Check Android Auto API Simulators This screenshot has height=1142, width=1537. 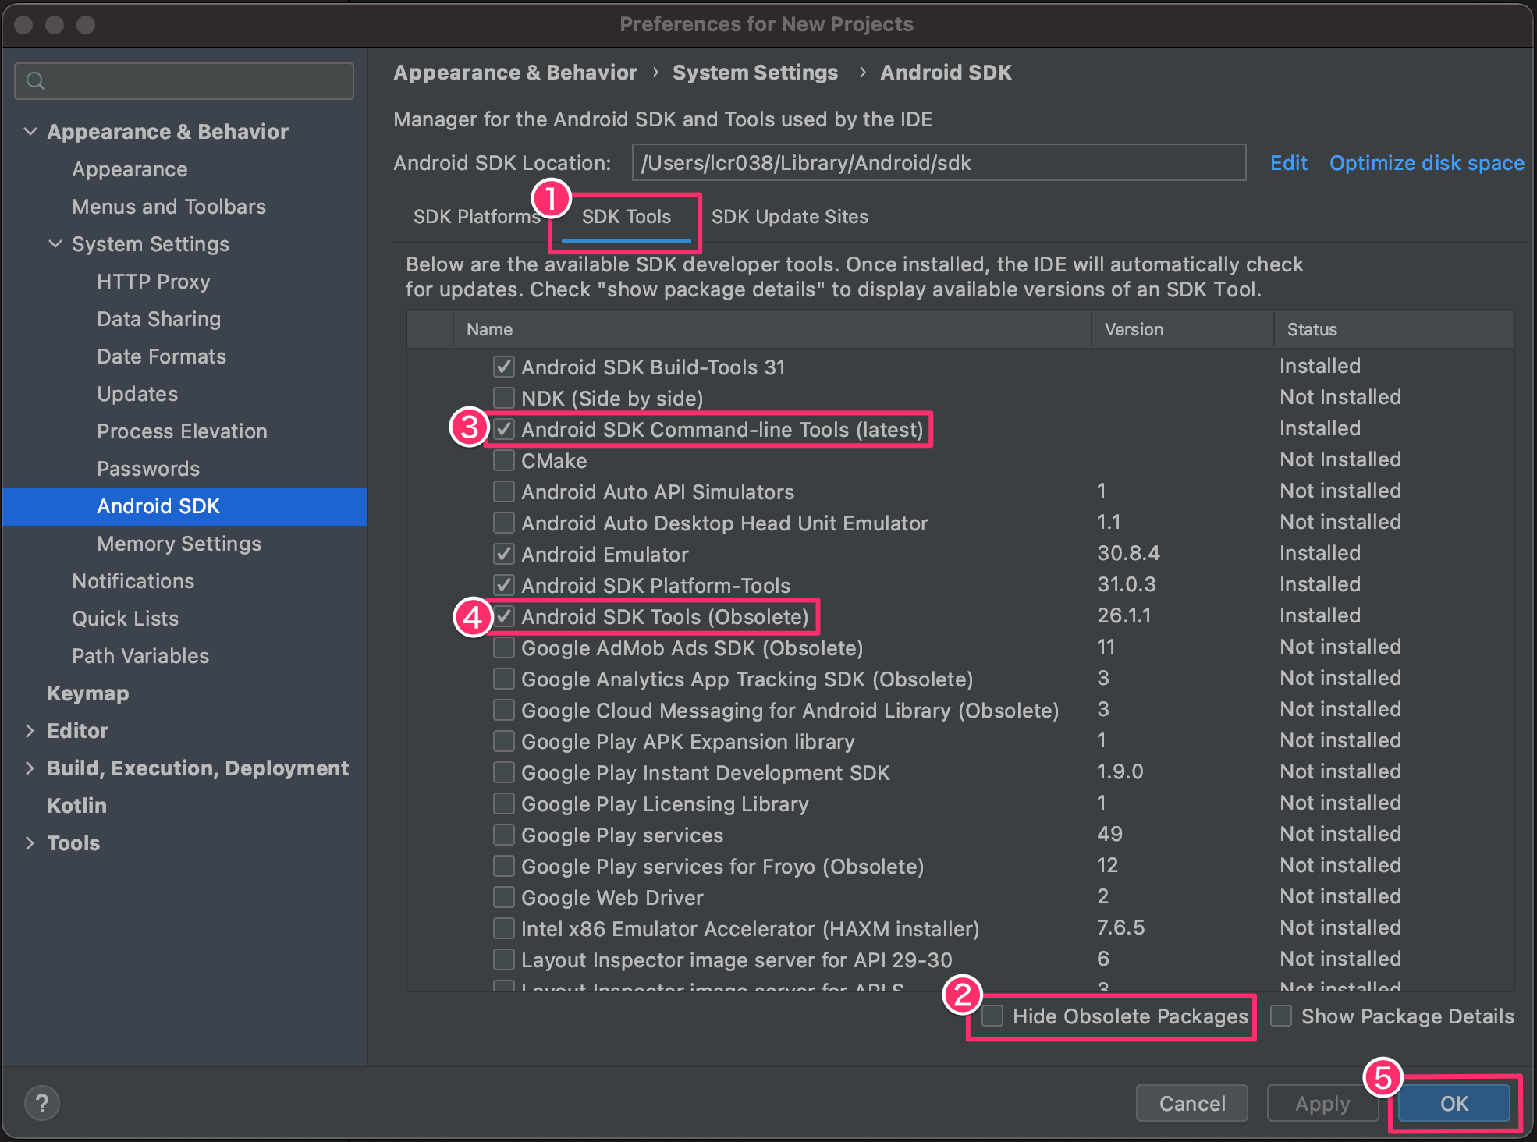pyautogui.click(x=504, y=491)
